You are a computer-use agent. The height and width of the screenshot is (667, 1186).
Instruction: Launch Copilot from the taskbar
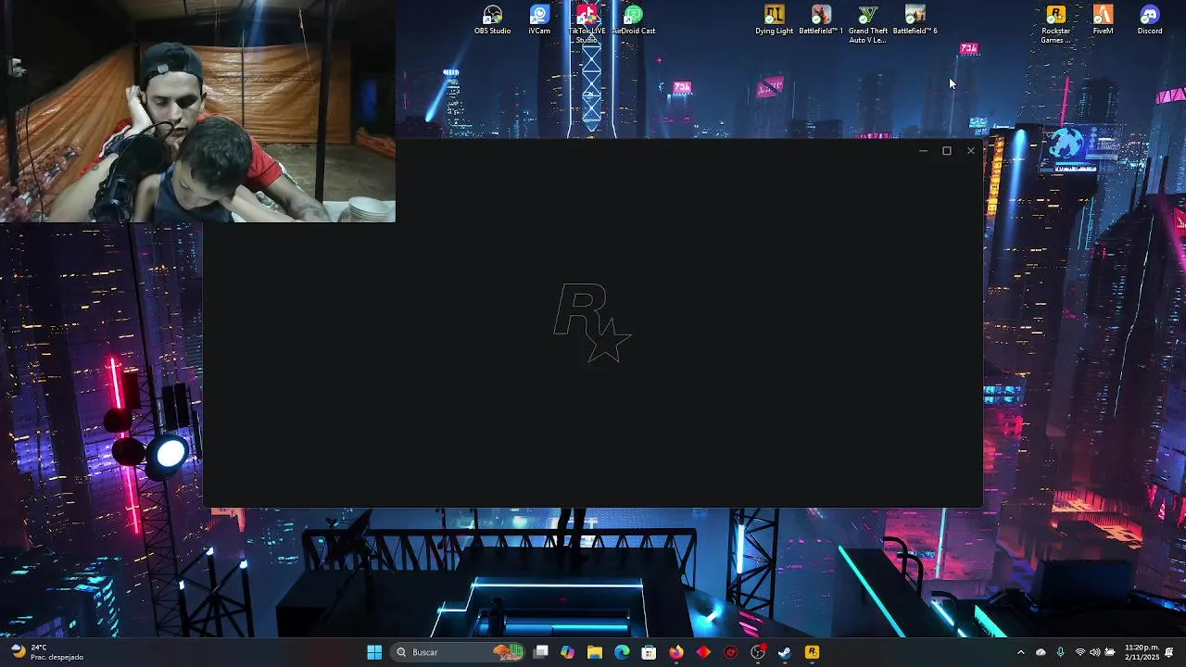568,652
